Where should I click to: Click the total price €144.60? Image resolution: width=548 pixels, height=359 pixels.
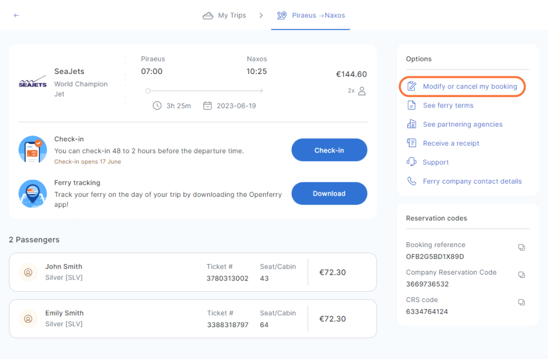(x=351, y=74)
